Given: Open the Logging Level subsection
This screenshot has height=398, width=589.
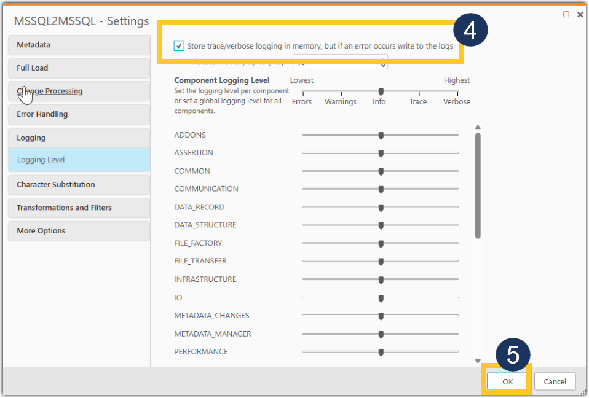Looking at the screenshot, I should [x=78, y=160].
